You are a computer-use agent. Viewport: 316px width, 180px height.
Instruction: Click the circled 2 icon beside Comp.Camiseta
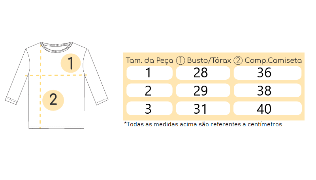point(238,60)
